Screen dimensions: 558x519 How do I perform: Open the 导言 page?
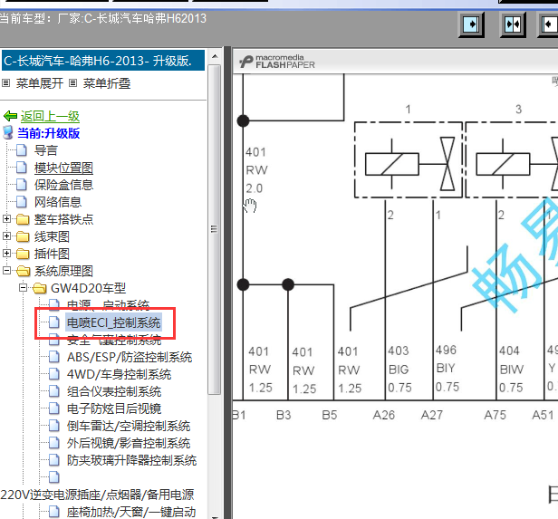[46, 150]
